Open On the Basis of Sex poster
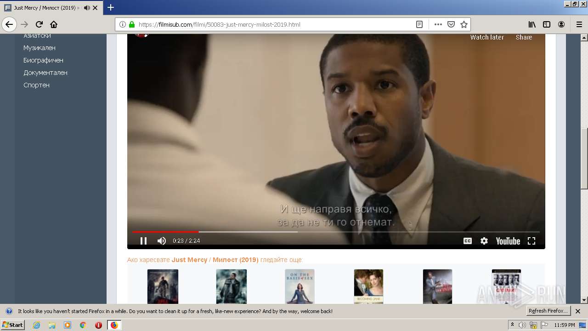The height and width of the screenshot is (331, 588). [300, 286]
